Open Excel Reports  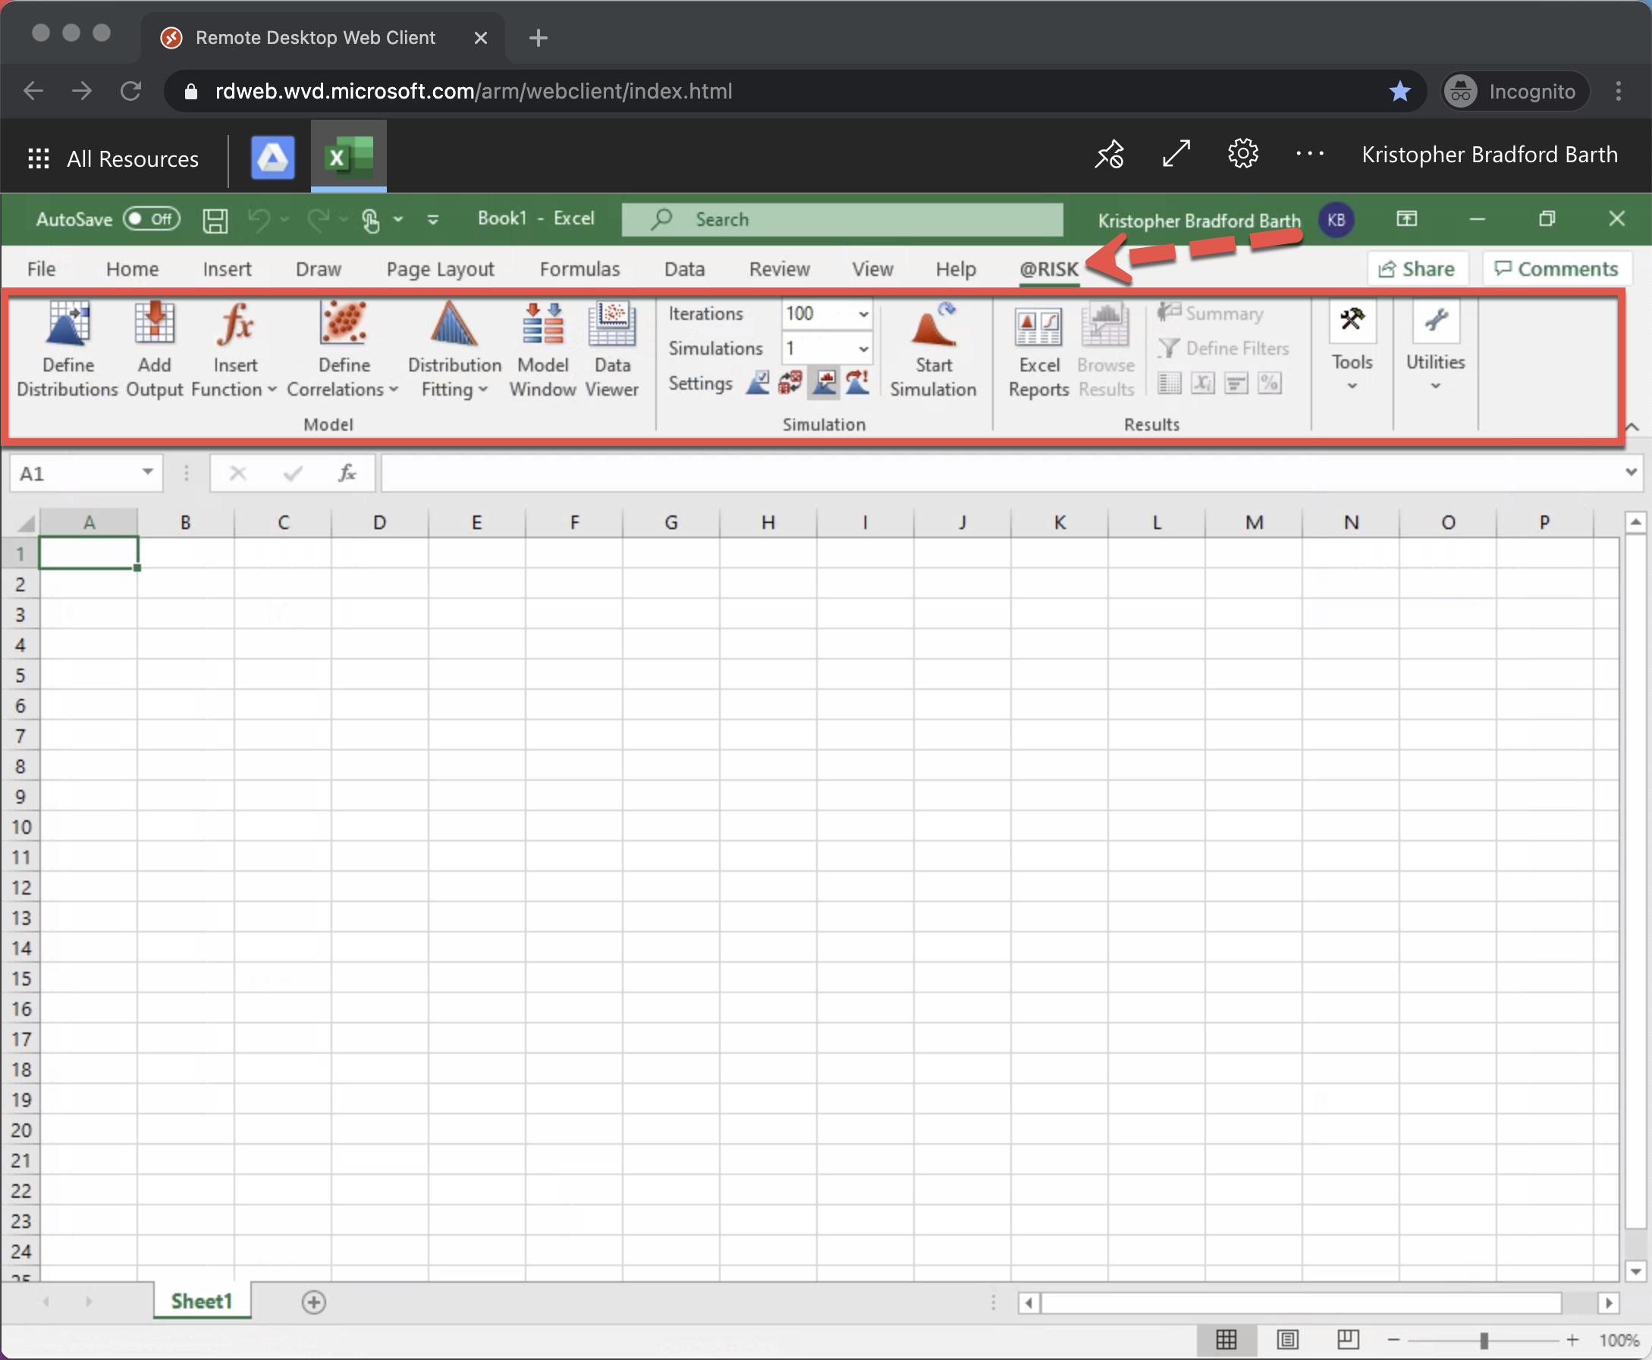(1038, 349)
